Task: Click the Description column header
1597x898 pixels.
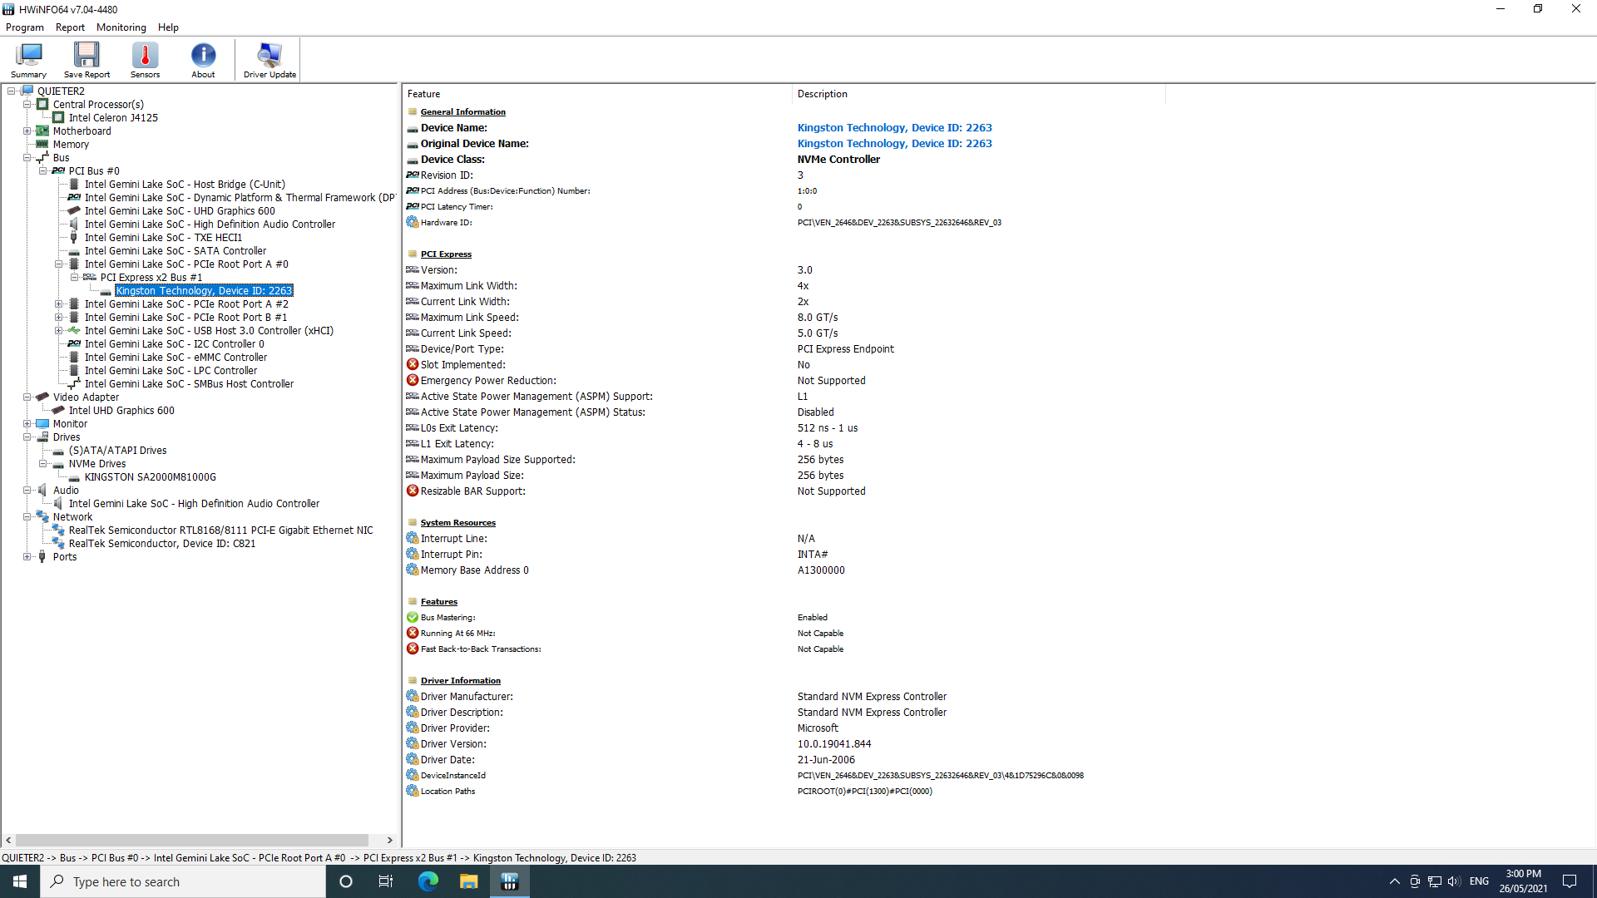Action: (x=978, y=94)
